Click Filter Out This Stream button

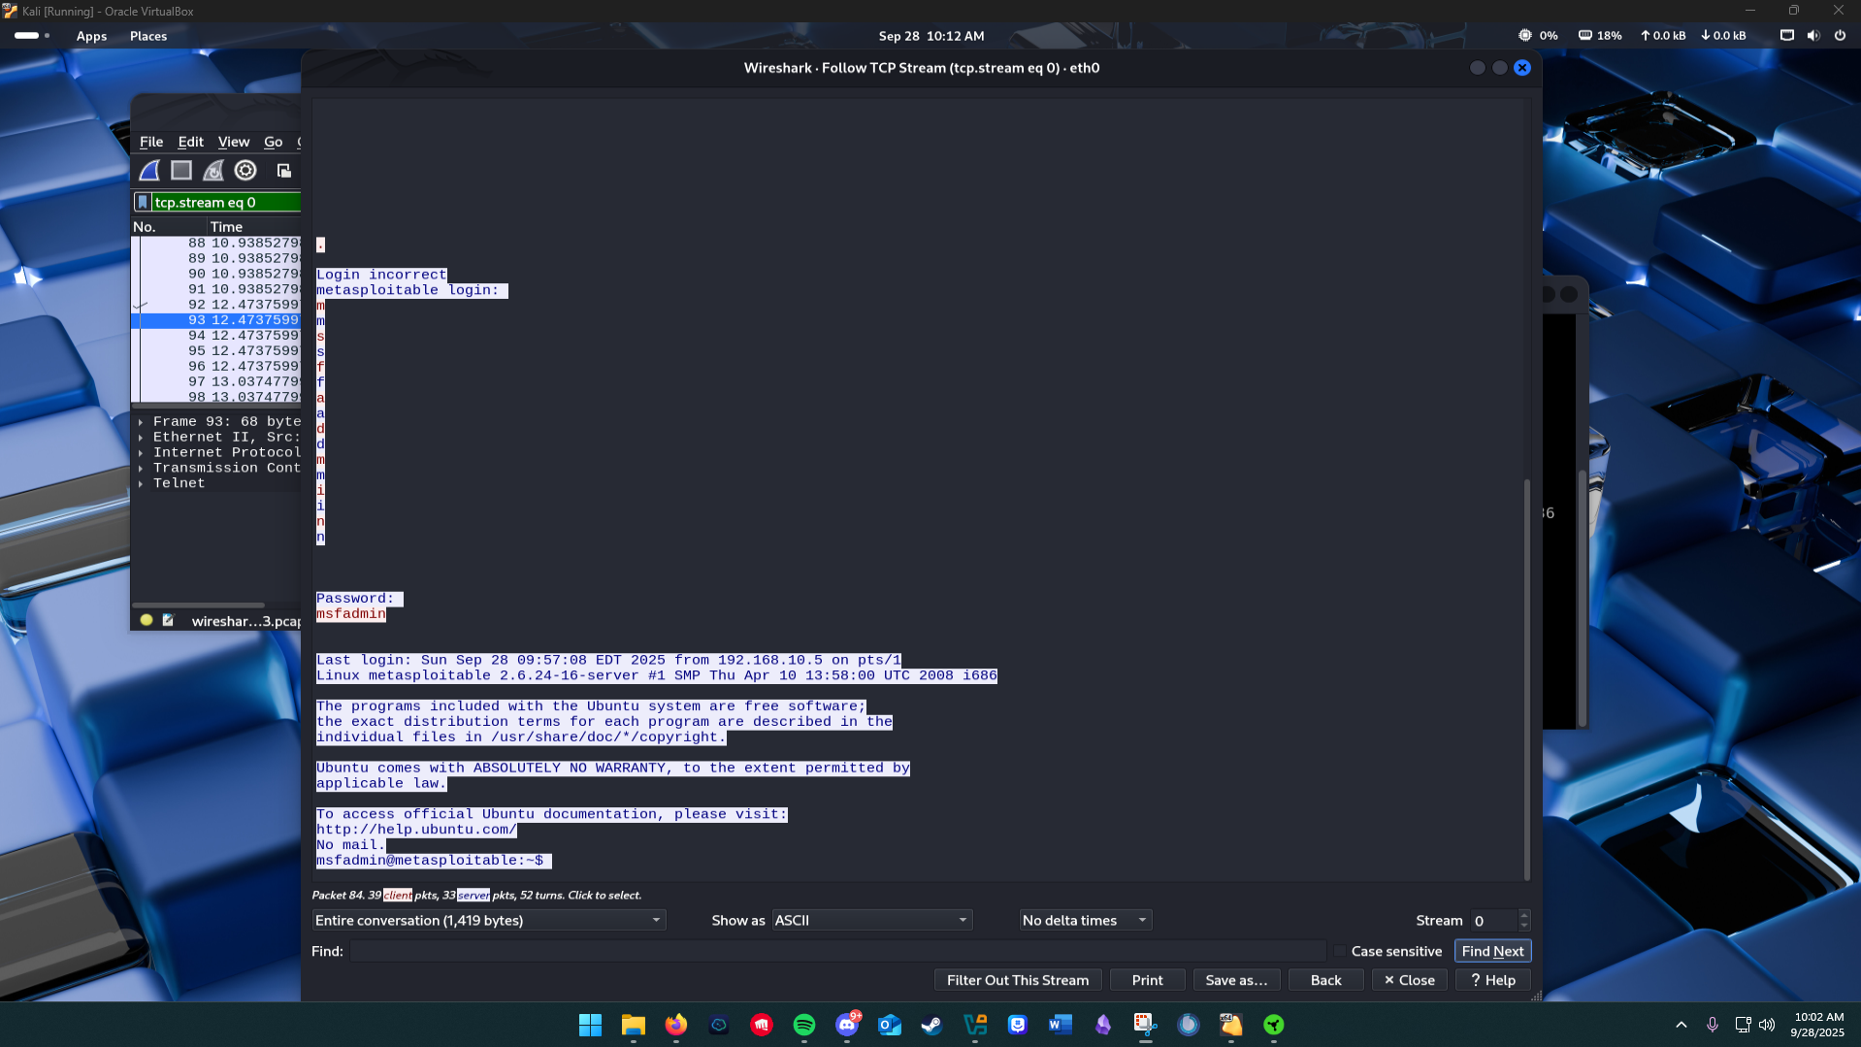pyautogui.click(x=1018, y=980)
